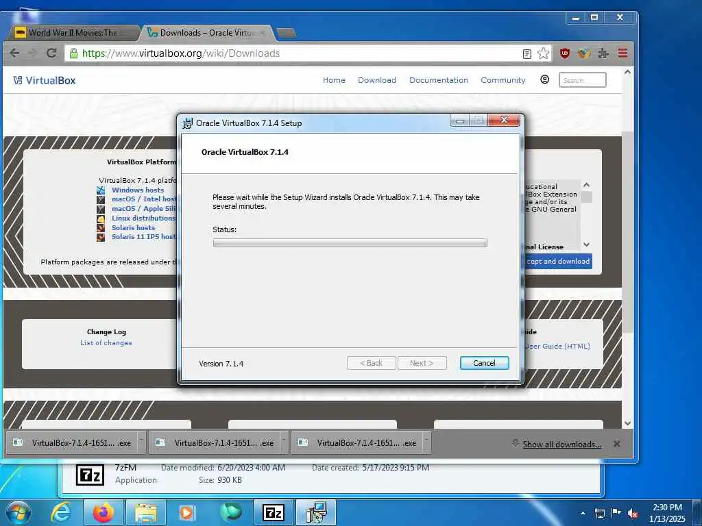702x526 pixels.
Task: Click page scrollbar up arrow
Action: pos(628,72)
